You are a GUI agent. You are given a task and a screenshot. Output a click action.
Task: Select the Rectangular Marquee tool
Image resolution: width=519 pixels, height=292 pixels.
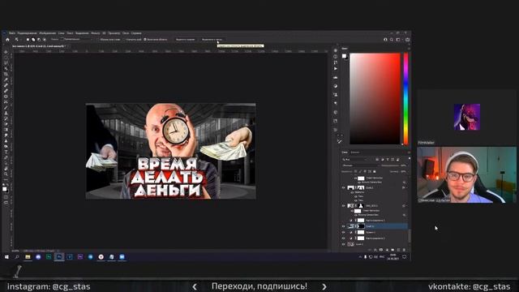pos(6,58)
